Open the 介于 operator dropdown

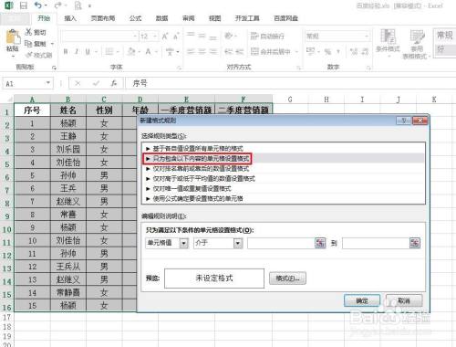pos(238,243)
